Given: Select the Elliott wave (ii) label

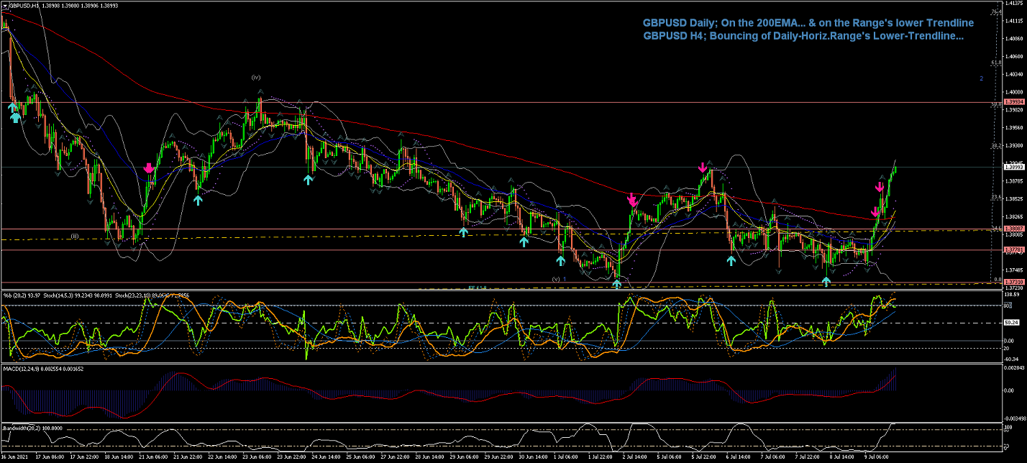Looking at the screenshot, I should tap(74, 236).
